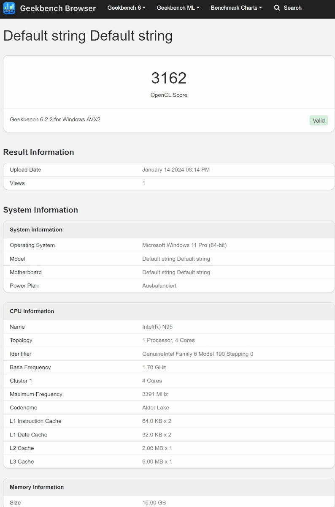Screen dimensions: 335x507
Task: Click the 'Maximum Frequency' label
Action: [36, 395]
